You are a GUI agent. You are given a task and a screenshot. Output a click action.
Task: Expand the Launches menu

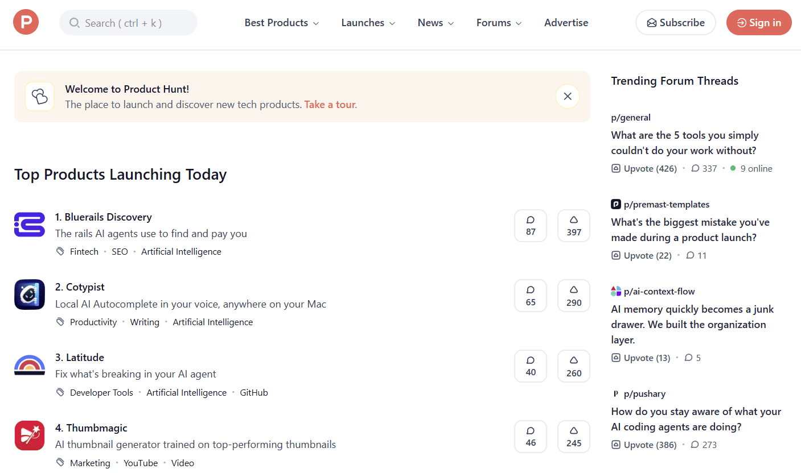pos(368,23)
